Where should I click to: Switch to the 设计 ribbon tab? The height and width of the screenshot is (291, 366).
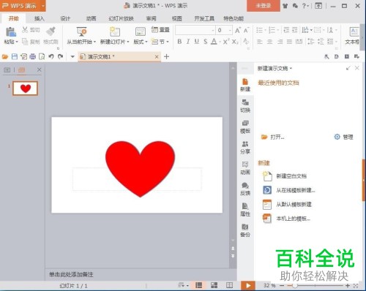click(x=65, y=18)
